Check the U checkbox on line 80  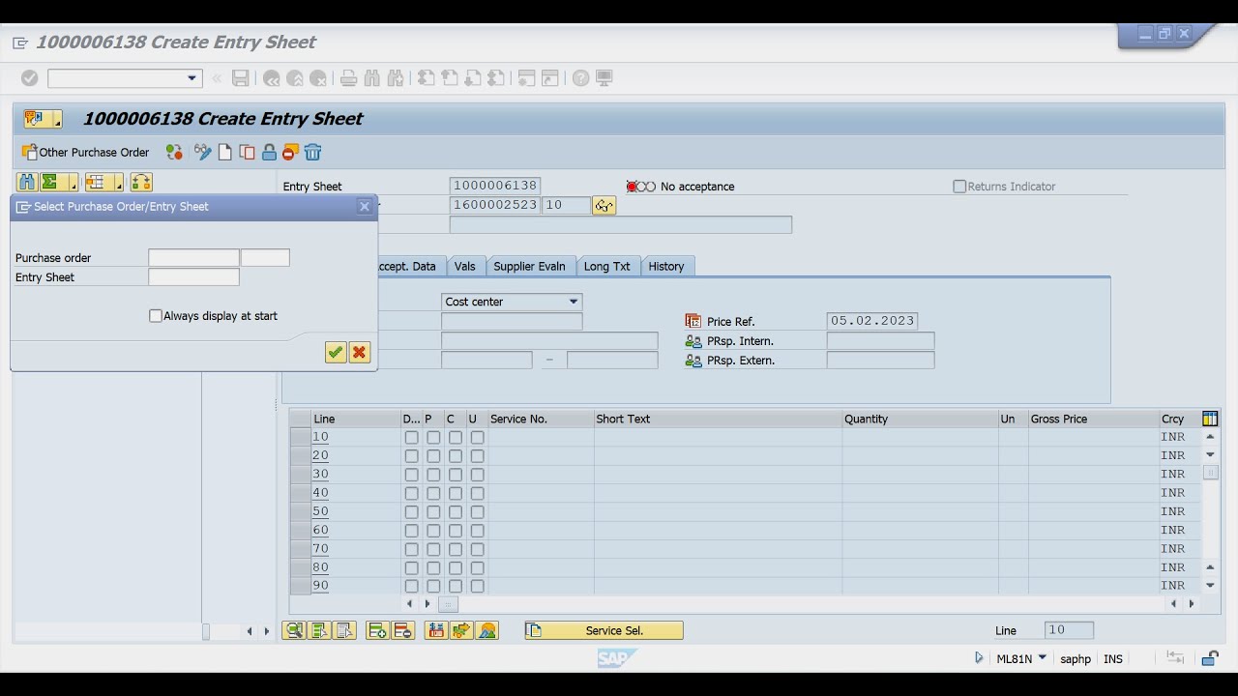point(477,567)
